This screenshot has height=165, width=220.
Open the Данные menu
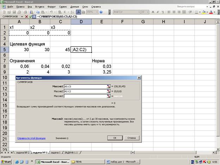[74, 7]
